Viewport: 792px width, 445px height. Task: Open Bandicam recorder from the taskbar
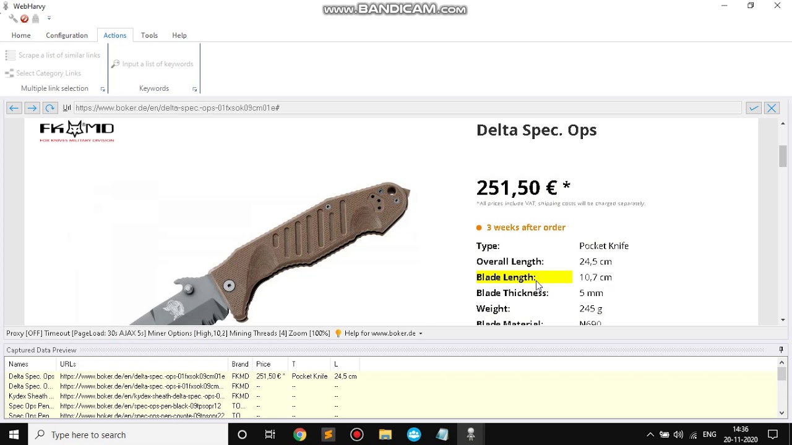(357, 434)
